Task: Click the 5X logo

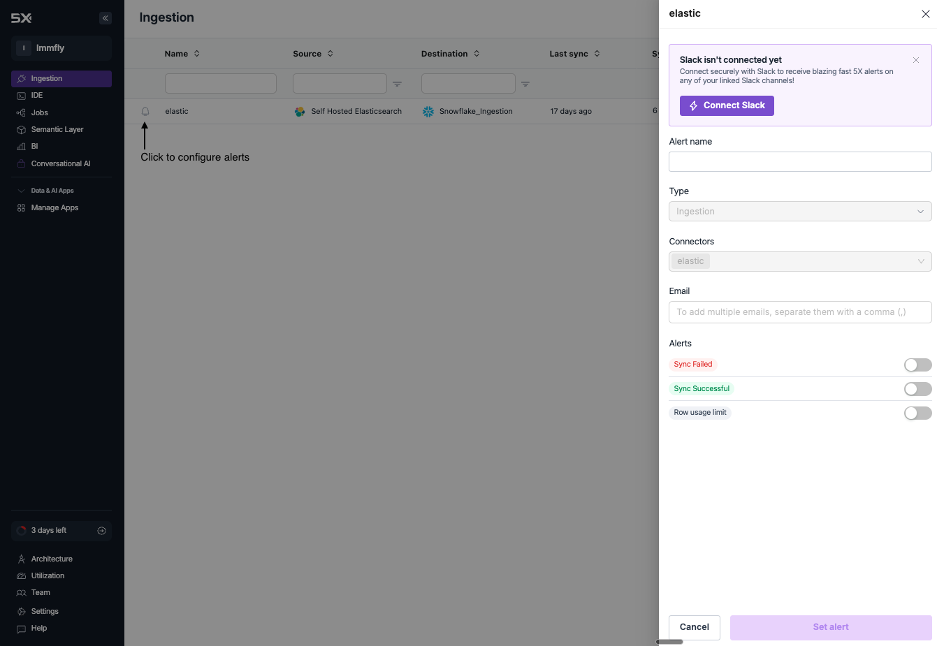Action: (21, 18)
